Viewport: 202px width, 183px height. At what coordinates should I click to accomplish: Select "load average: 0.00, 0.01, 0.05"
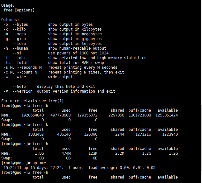[122, 168]
